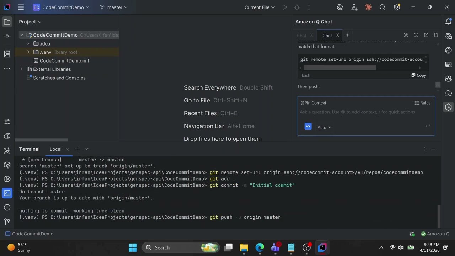Click Search Everywhere magnifier in title bar
The width and height of the screenshot is (455, 256).
[x=382, y=7]
